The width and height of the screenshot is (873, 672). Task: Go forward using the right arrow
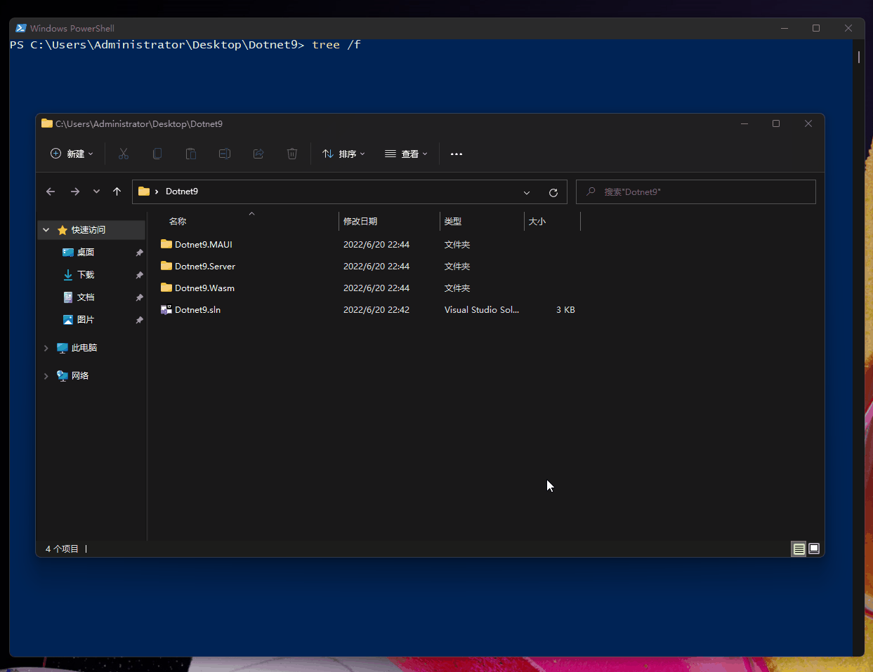tap(75, 191)
